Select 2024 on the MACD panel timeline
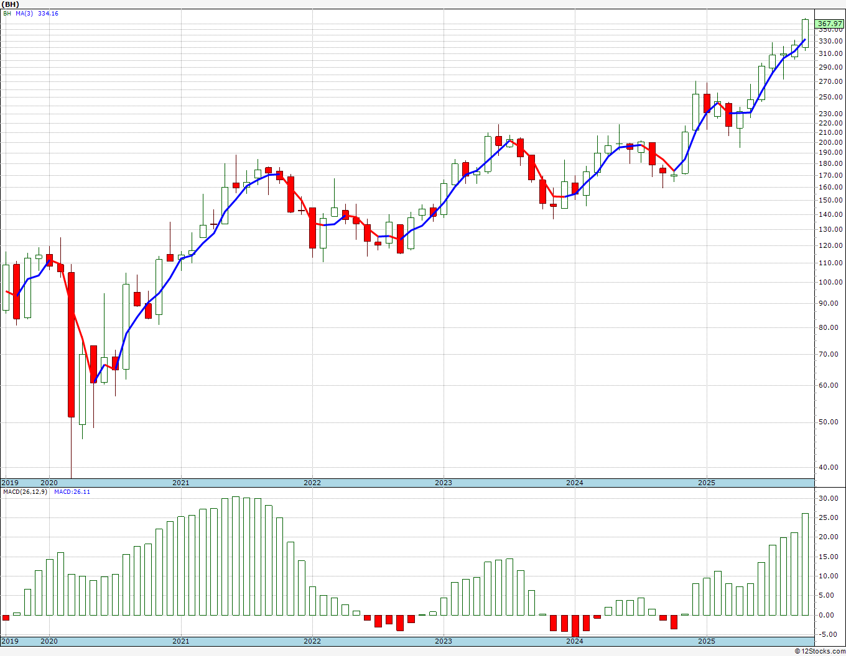 pos(574,640)
